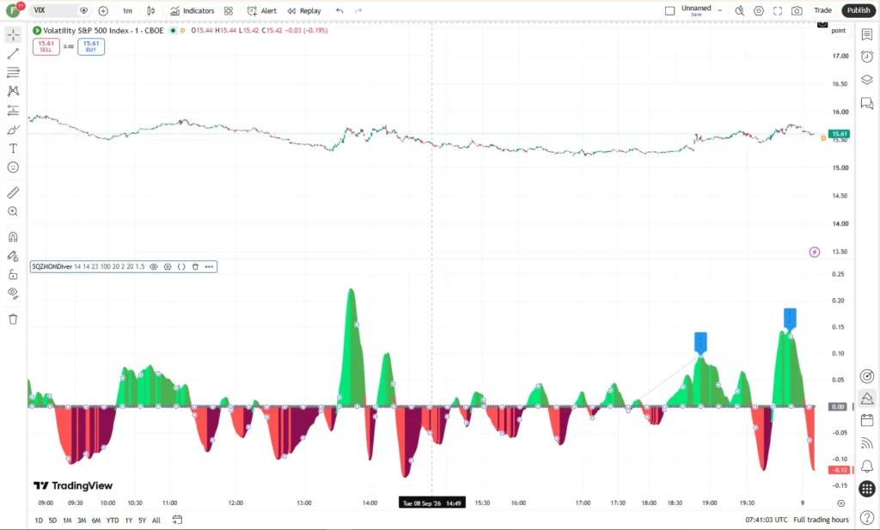Enter fullscreen mode
Screen dimensions: 880x530
click(x=777, y=10)
